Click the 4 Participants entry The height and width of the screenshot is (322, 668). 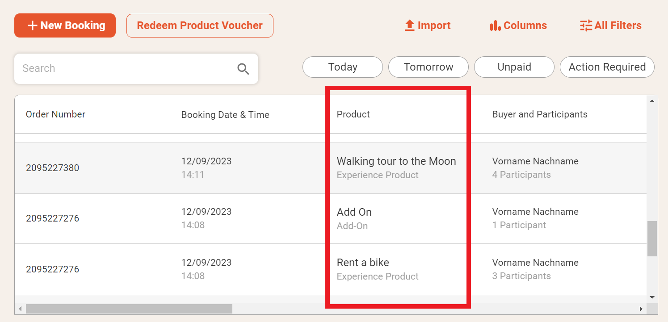pyautogui.click(x=521, y=175)
